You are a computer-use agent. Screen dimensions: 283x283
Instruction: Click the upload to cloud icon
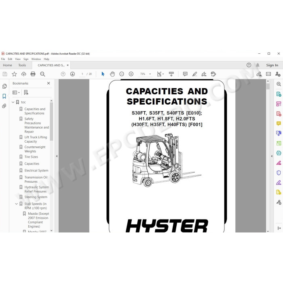click(x=23, y=74)
